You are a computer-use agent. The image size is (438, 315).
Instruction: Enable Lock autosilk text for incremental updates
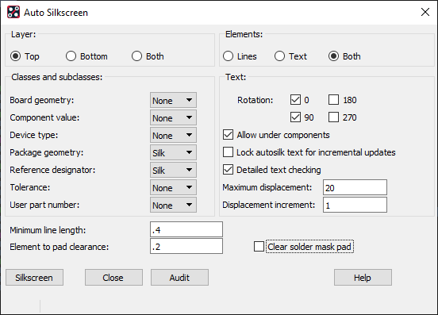(228, 152)
